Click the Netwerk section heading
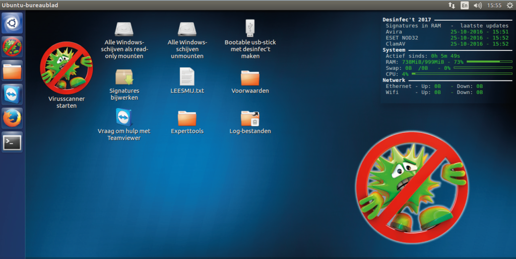The height and width of the screenshot is (259, 516). pyautogui.click(x=394, y=80)
